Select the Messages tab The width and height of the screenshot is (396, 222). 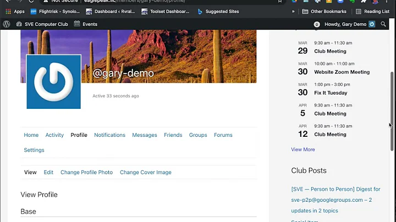[145, 135]
